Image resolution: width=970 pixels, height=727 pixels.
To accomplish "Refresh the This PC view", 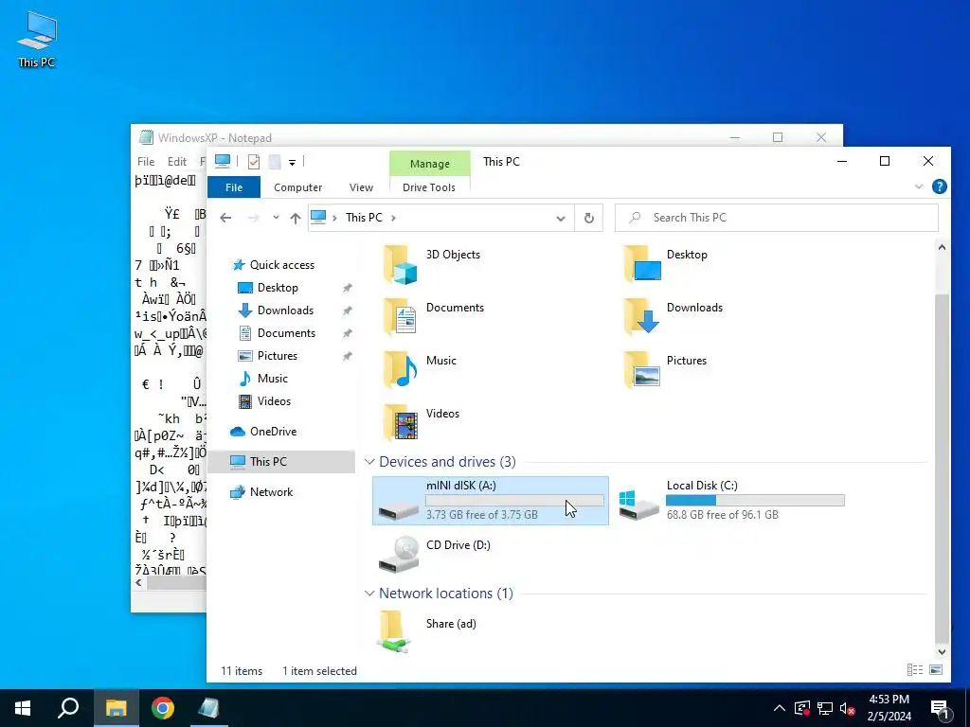I will pyautogui.click(x=589, y=219).
